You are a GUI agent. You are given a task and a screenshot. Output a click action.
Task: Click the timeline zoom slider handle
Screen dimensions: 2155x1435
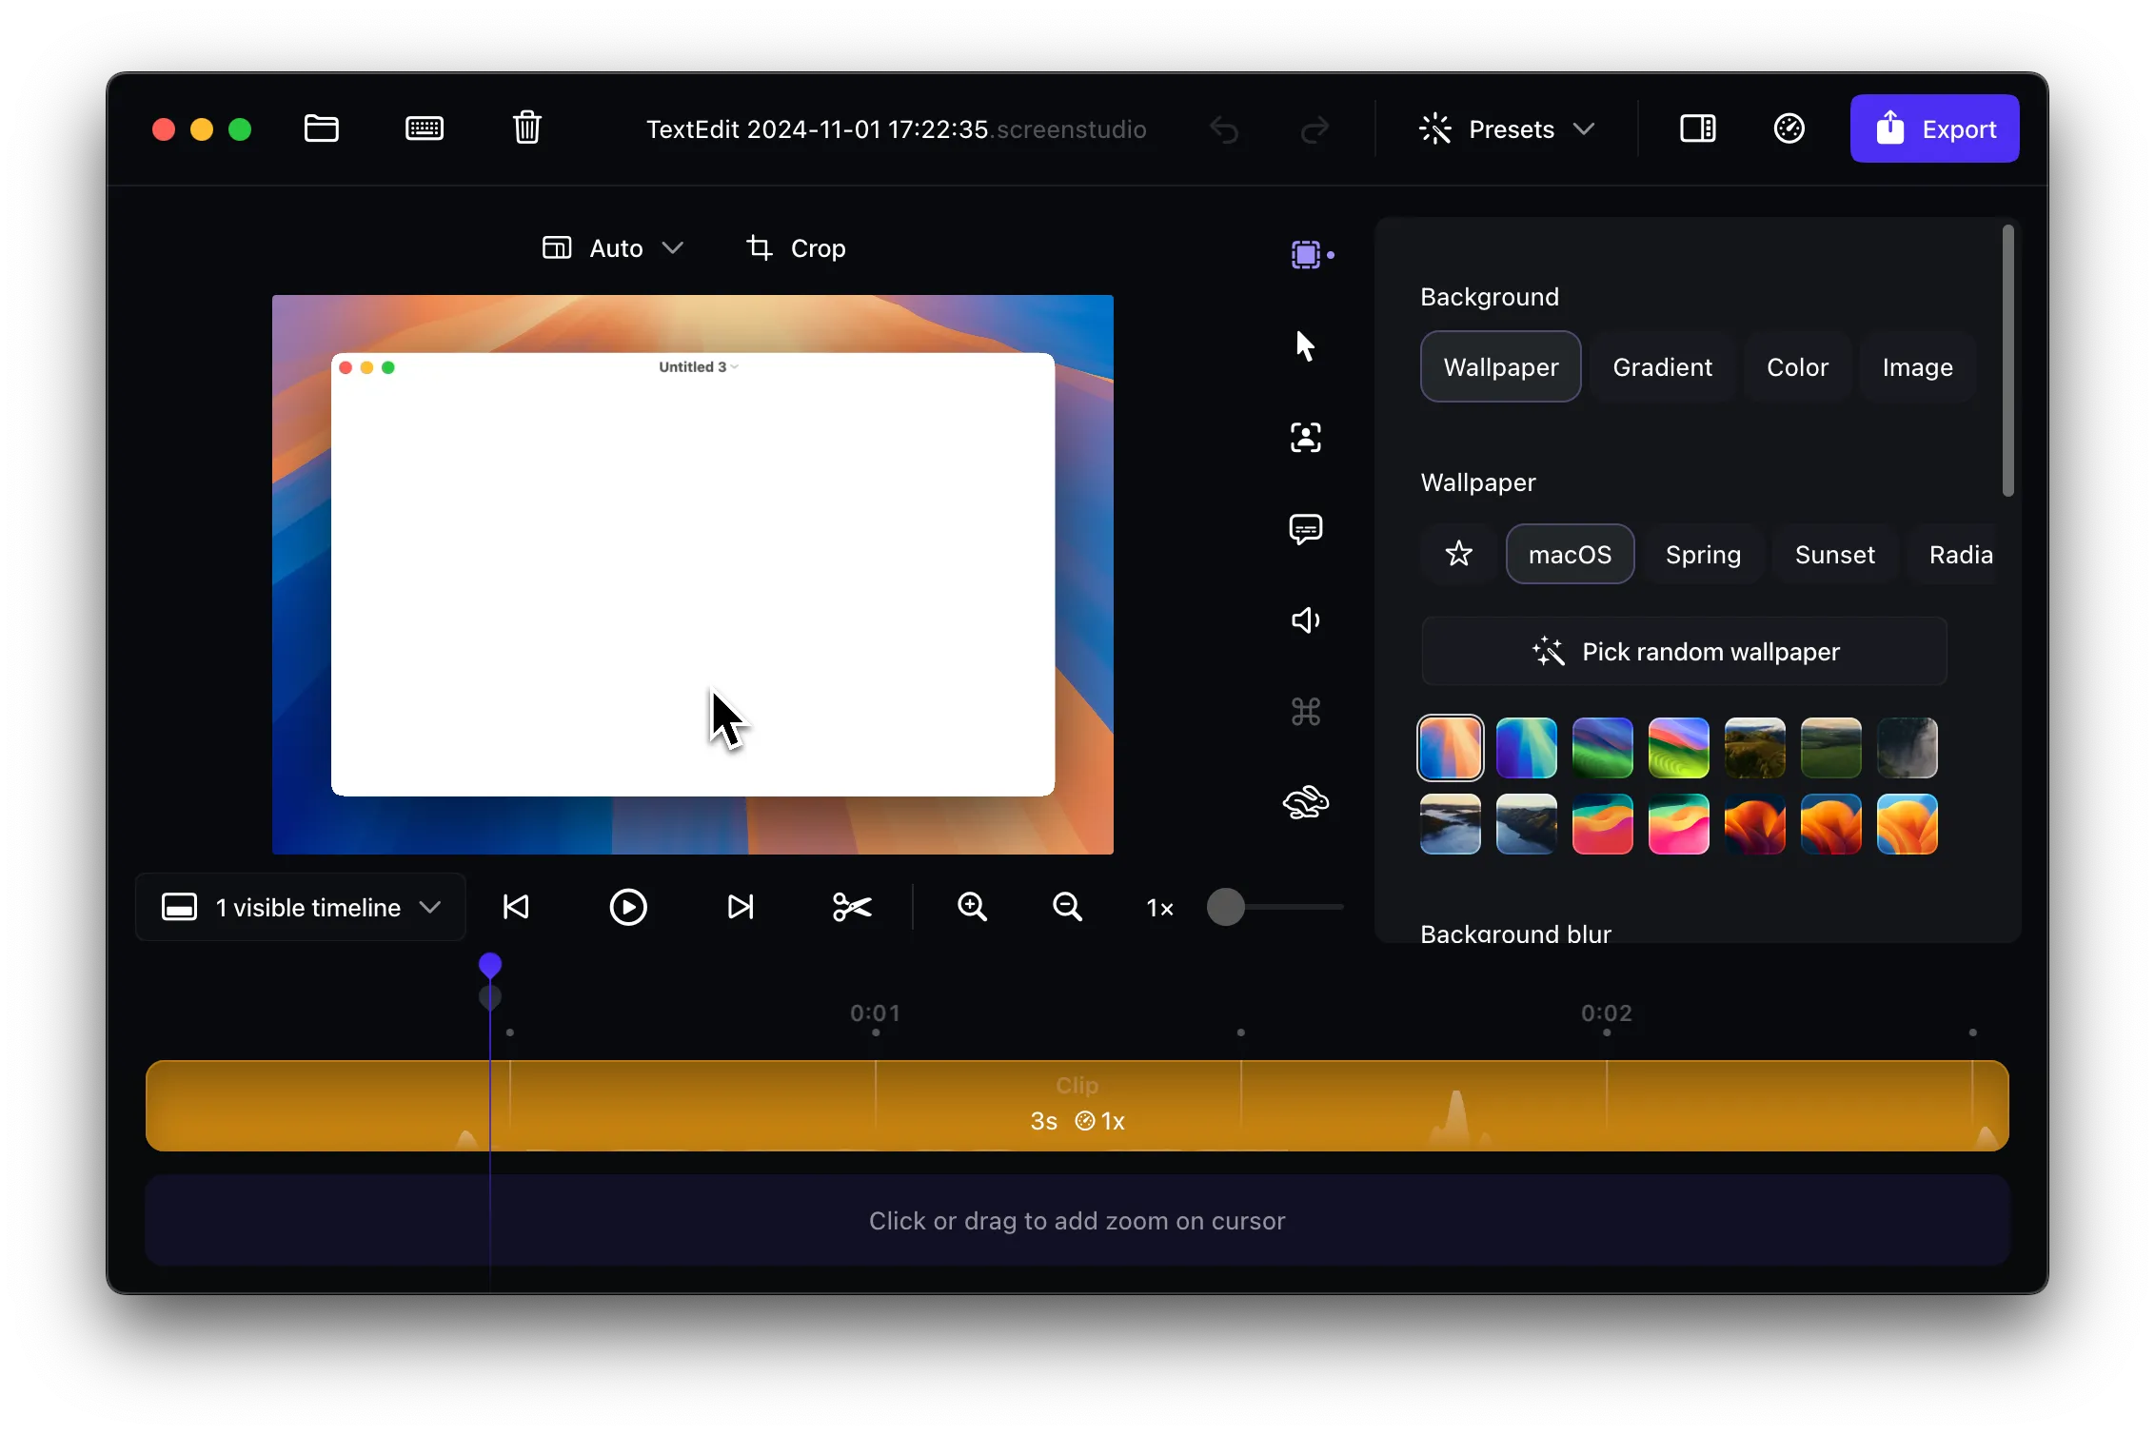1226,907
